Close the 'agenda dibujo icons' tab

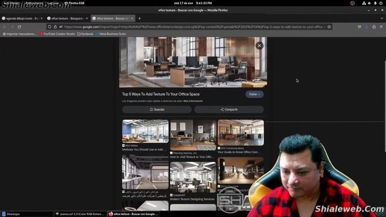tap(42, 19)
